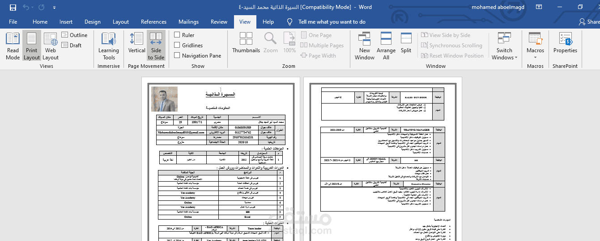Switch to Read Mode view
The height and width of the screenshot is (241, 600).
point(13,46)
